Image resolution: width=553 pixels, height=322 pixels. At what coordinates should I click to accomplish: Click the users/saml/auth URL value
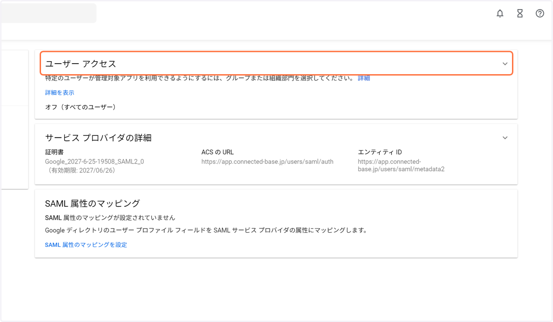click(x=267, y=162)
